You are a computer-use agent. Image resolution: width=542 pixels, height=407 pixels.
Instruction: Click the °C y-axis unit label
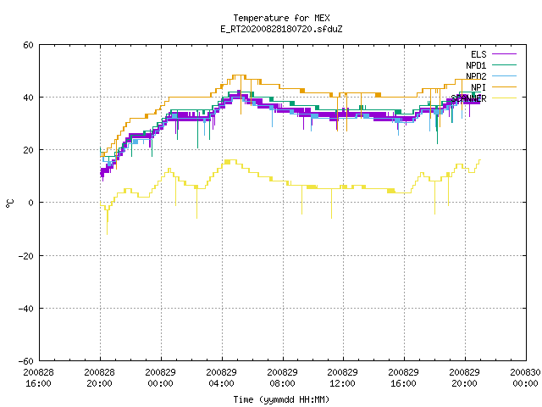(9, 203)
